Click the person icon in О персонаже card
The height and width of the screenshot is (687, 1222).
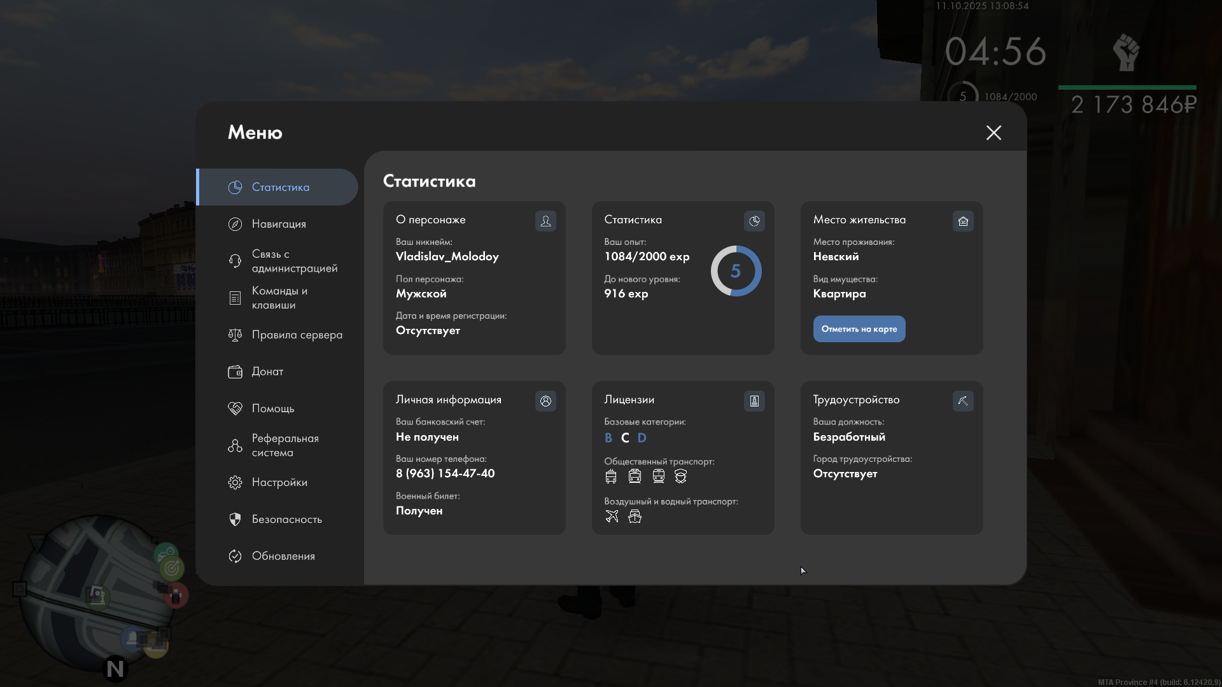tap(545, 221)
